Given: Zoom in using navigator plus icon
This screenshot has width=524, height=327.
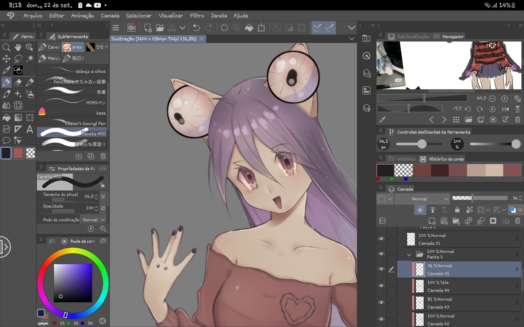Looking at the screenshot, I should (504, 99).
